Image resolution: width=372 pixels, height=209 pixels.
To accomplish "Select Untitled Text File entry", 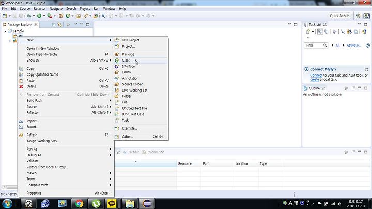I will tap(141, 108).
